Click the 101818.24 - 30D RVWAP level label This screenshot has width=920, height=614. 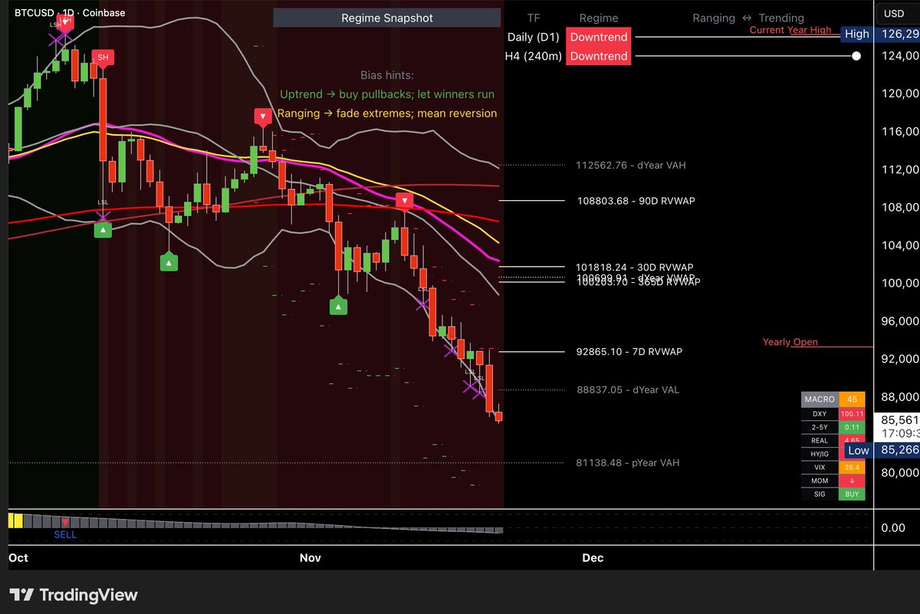[636, 267]
